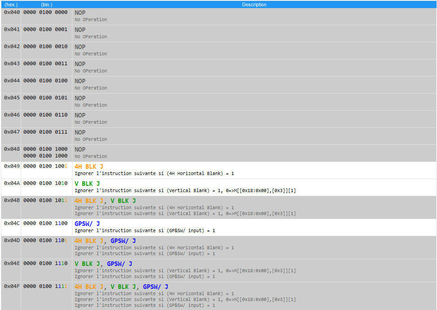437x310 pixels.
Task: Select the GP&SW/ input description in row 0x04C
Action: pos(145,231)
